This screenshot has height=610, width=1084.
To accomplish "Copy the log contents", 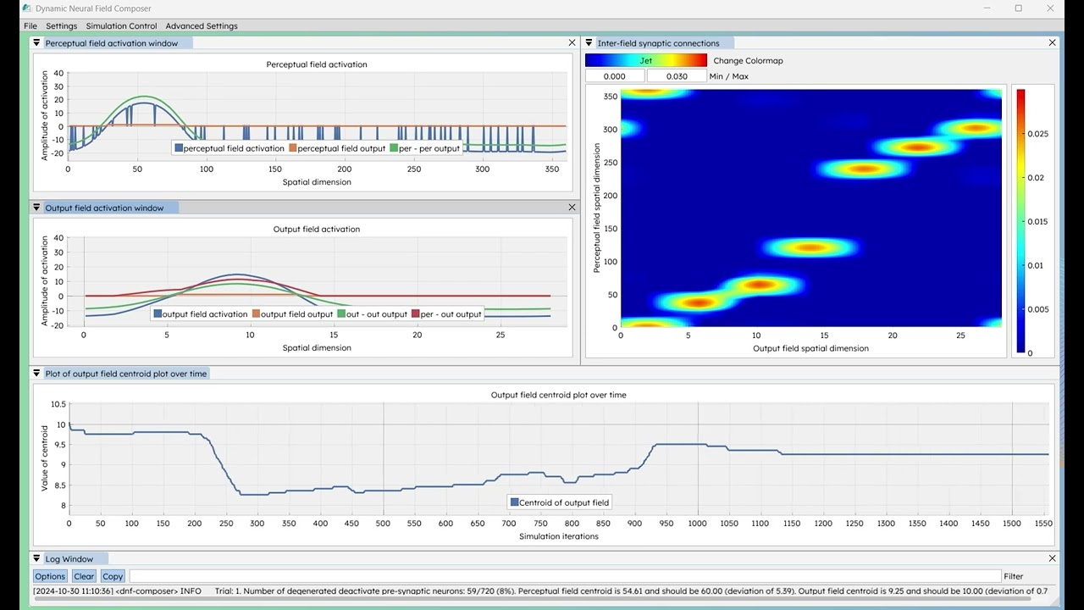I will coord(113,576).
